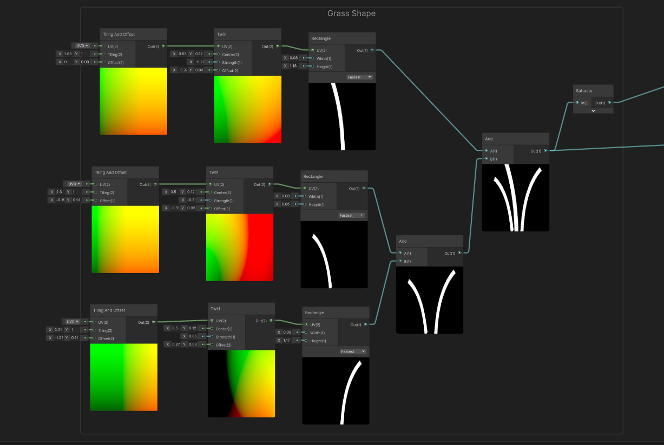Image resolution: width=664 pixels, height=445 pixels.
Task: Open the Fastest dropdown on the top Rectangle node
Action: coord(360,77)
